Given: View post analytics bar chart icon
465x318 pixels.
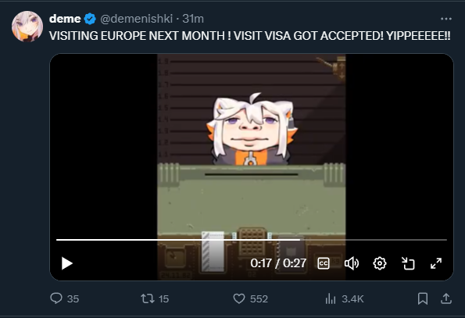Looking at the screenshot, I should [331, 298].
